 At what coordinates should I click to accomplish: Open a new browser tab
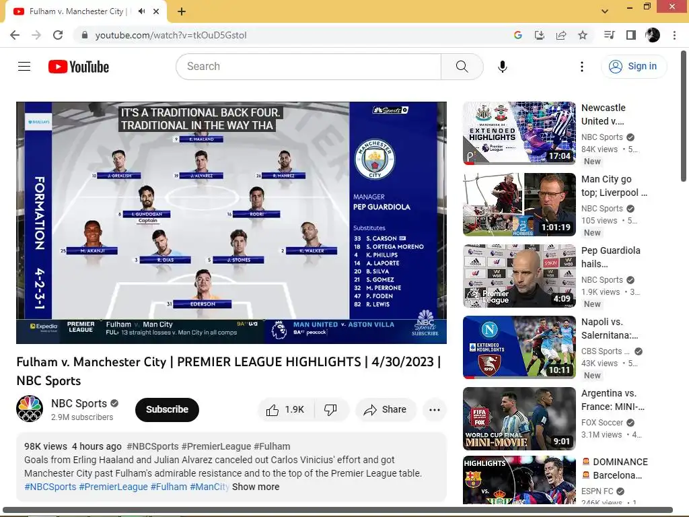(x=182, y=11)
